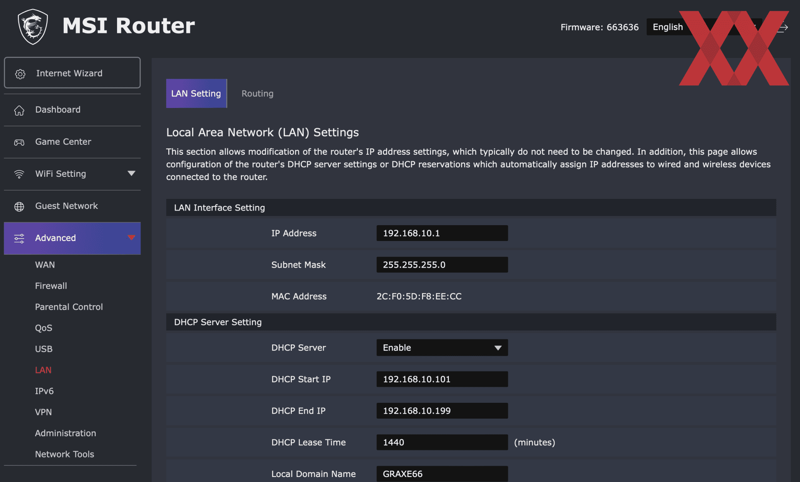The width and height of the screenshot is (800, 482).
Task: Open the Internet Wizard
Action: click(x=72, y=73)
